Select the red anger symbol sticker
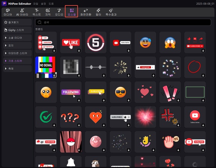Image resolution: width=216 pixels, height=168 pixels. click(170, 117)
